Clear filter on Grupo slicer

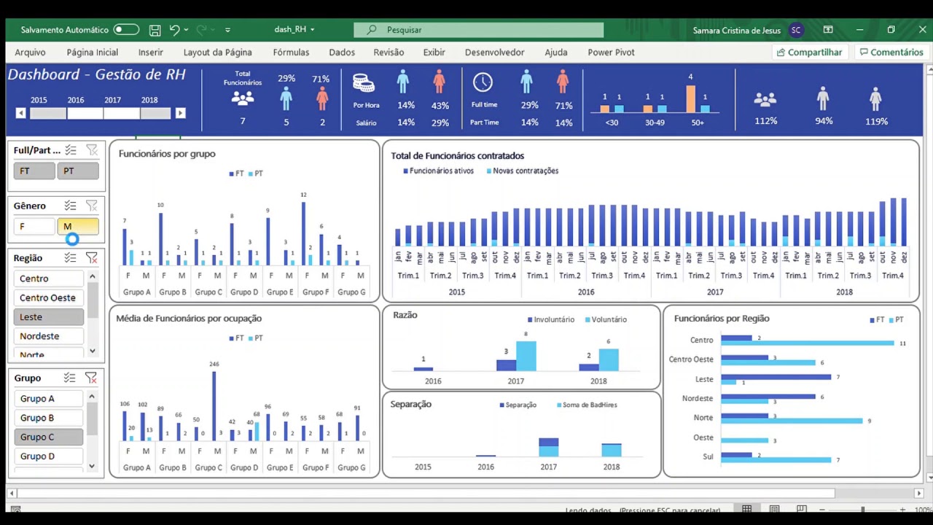click(x=91, y=378)
